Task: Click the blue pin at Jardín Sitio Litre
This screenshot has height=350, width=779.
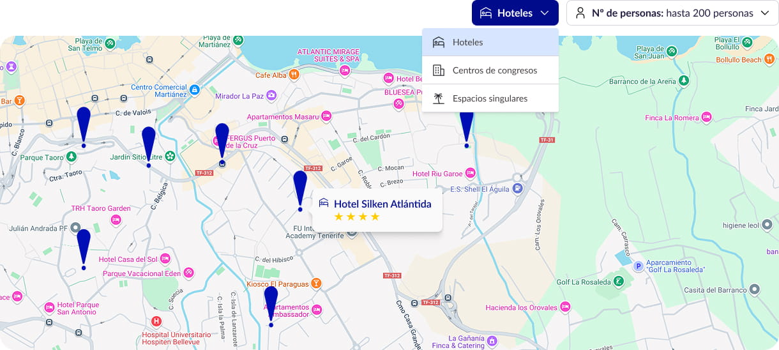Action: (149, 146)
